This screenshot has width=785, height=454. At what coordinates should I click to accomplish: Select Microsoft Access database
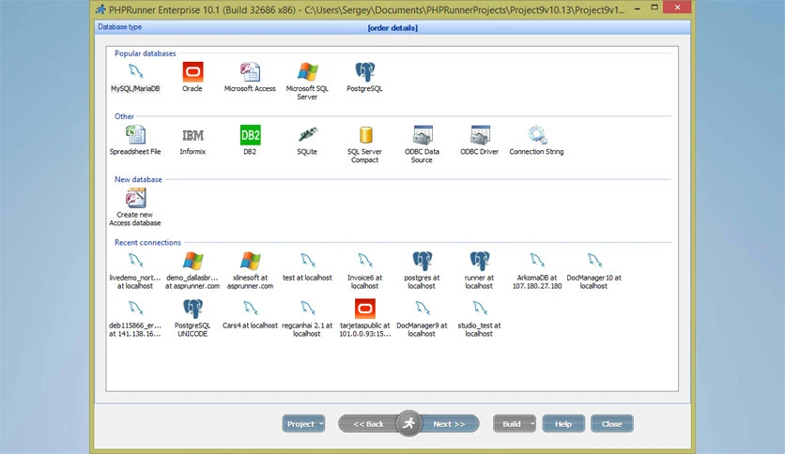coord(250,78)
